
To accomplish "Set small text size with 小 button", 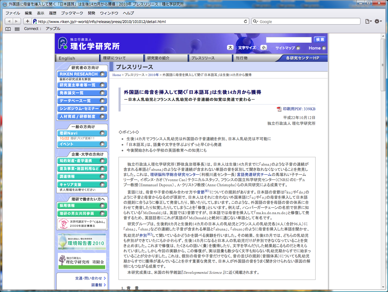I will pyautogui.click(x=264, y=48).
